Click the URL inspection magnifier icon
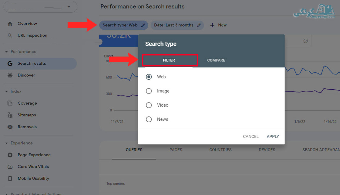The width and height of the screenshot is (340, 195). coord(10,36)
